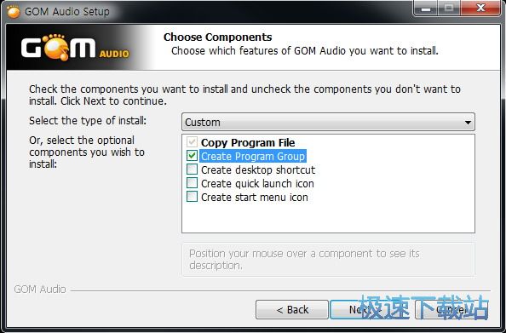The height and width of the screenshot is (333, 506).
Task: Check the Create quick launch icon box
Action: pyautogui.click(x=192, y=183)
